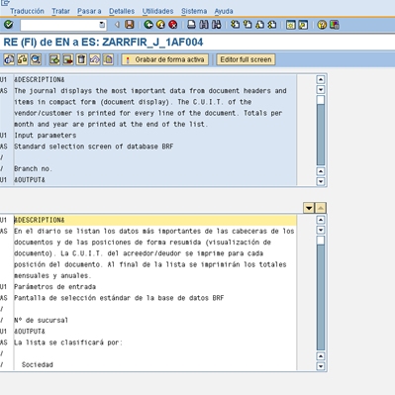Click the Find Next binoculars icon
Viewport: 395px width, 395px height.
click(x=216, y=25)
